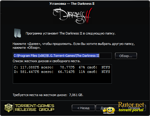Select the C: drive row in disk list
The height and width of the screenshot is (116, 150).
(x=62, y=67)
